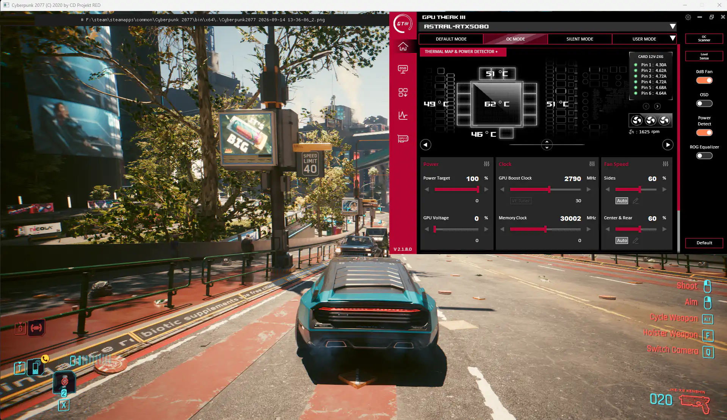The width and height of the screenshot is (727, 420).
Task: Expand the User Mode profile dropdown arrow
Action: coord(672,39)
